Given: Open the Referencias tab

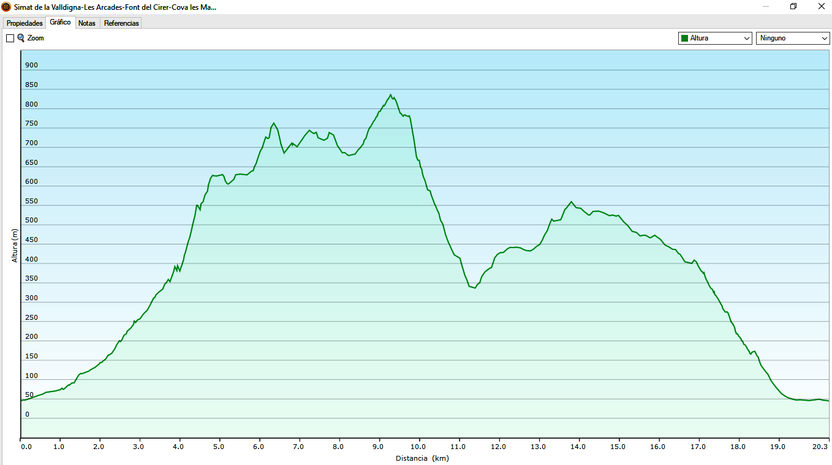Looking at the screenshot, I should (121, 23).
